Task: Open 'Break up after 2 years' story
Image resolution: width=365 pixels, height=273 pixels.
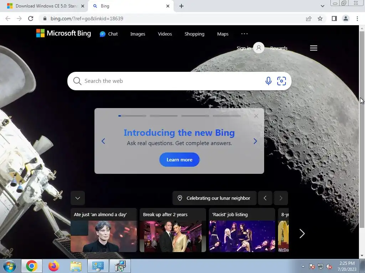Action: point(173,230)
